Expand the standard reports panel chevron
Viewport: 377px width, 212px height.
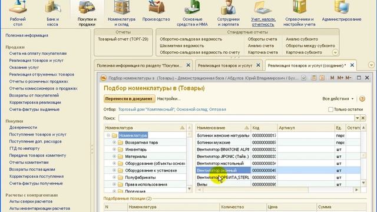coord(335,52)
